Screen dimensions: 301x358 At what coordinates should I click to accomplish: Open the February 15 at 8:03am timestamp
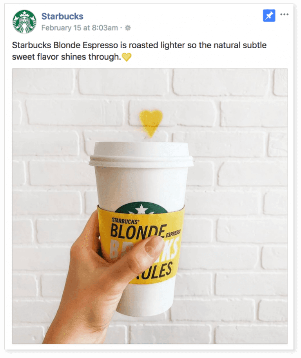coord(80,28)
